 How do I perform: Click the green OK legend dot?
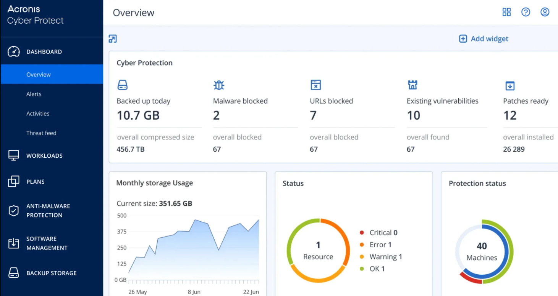(362, 269)
